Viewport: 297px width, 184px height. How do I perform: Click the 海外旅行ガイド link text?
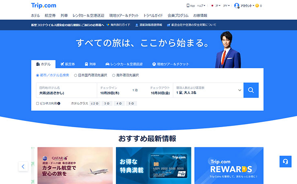tap(120, 25)
